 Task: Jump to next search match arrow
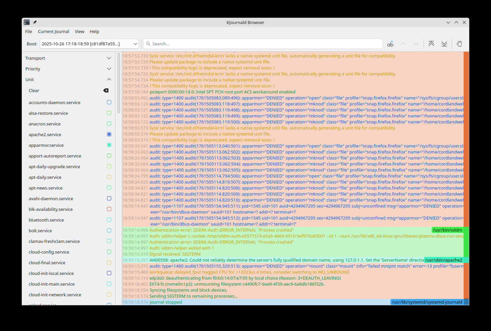[416, 44]
